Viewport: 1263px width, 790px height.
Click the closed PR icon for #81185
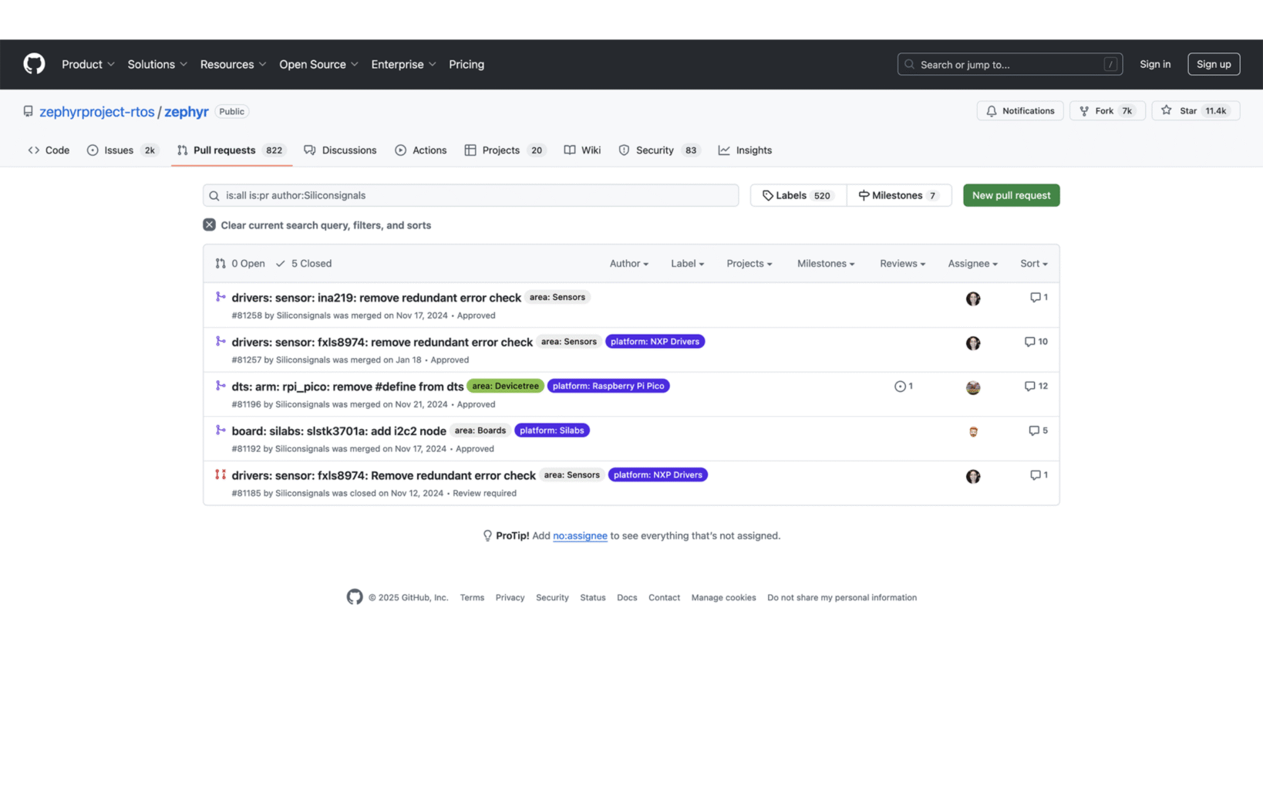221,475
